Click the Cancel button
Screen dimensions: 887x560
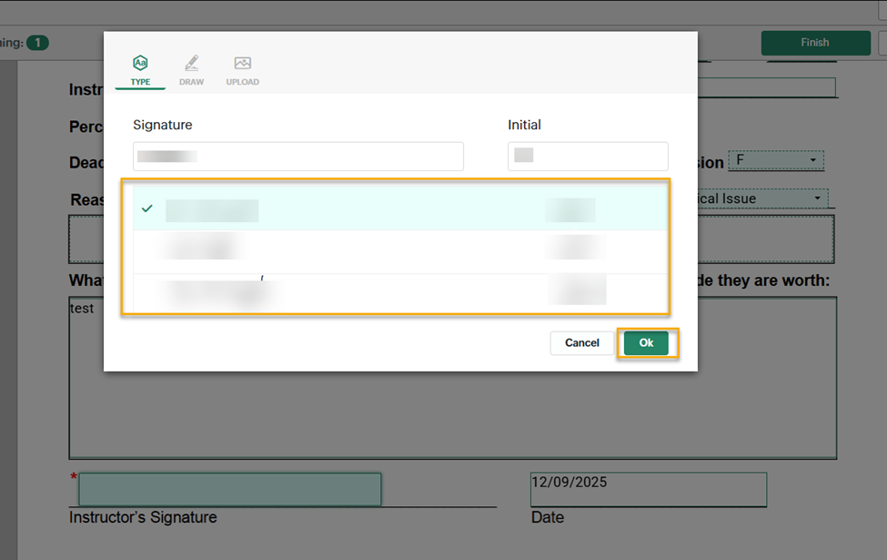coord(581,343)
